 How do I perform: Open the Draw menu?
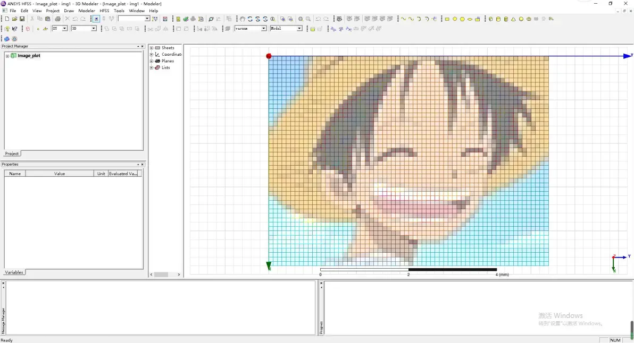click(69, 11)
